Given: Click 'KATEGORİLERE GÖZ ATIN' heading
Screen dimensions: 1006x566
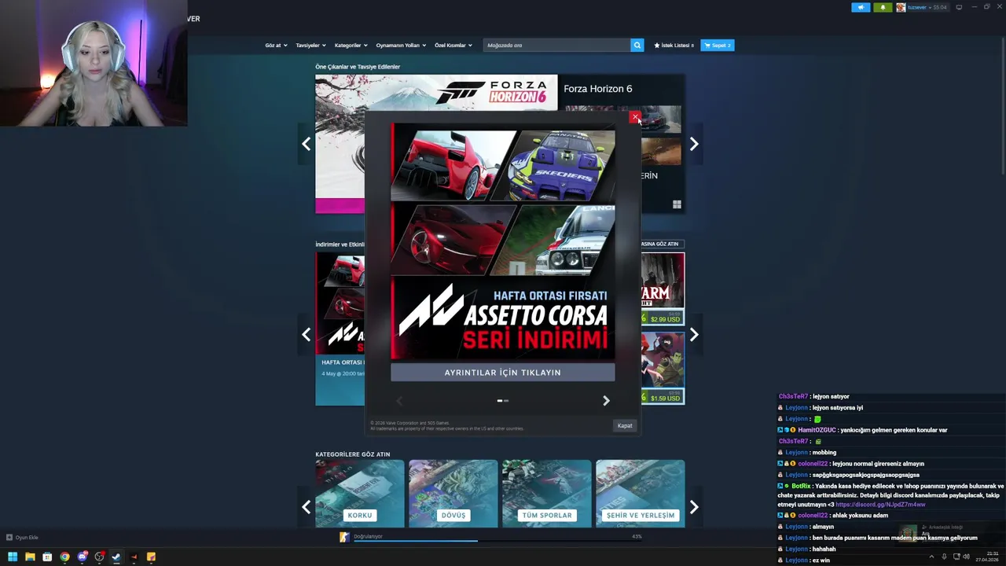Looking at the screenshot, I should click(x=353, y=454).
